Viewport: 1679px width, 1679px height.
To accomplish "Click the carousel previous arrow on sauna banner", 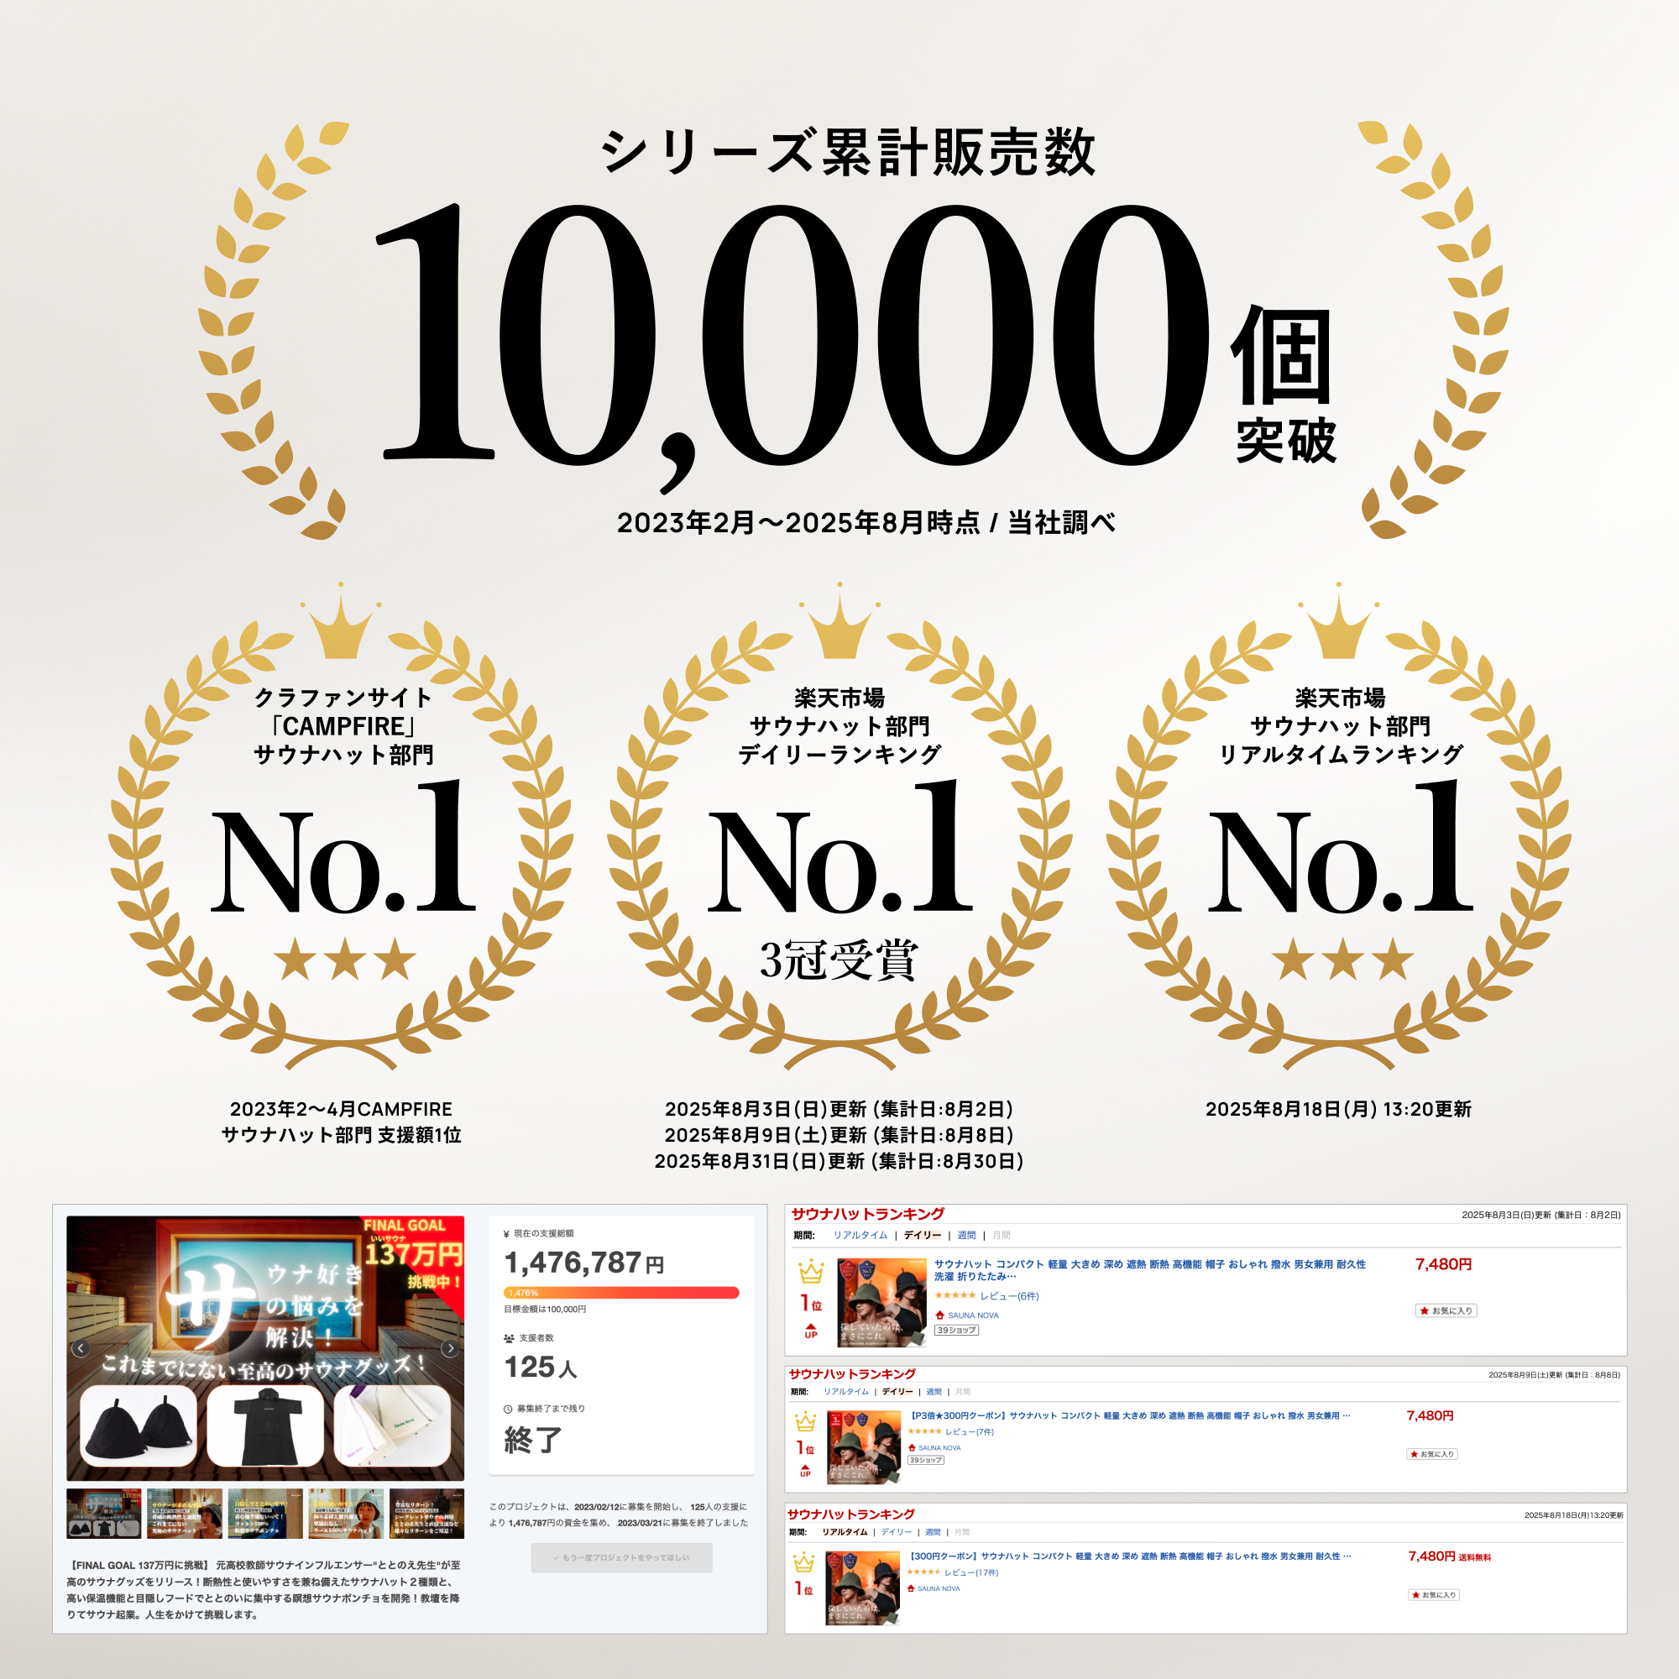I will click(80, 1348).
